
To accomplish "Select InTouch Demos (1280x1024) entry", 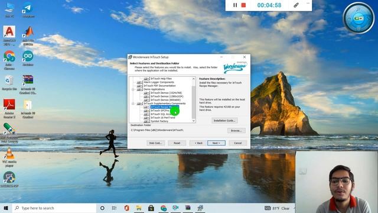I will pos(167,96).
